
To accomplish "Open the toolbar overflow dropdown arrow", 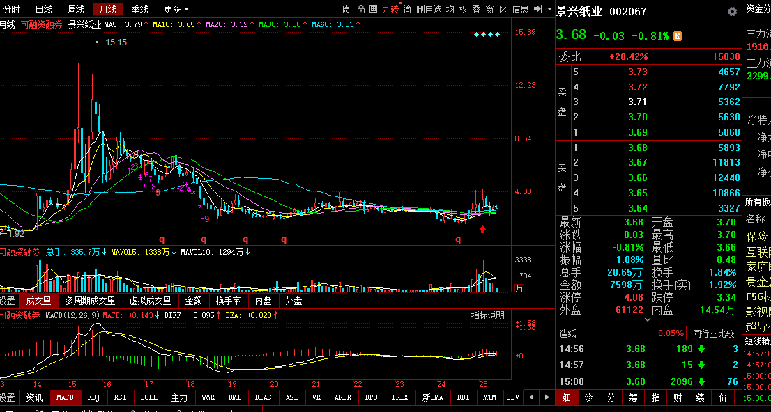I will pyautogui.click(x=549, y=9).
